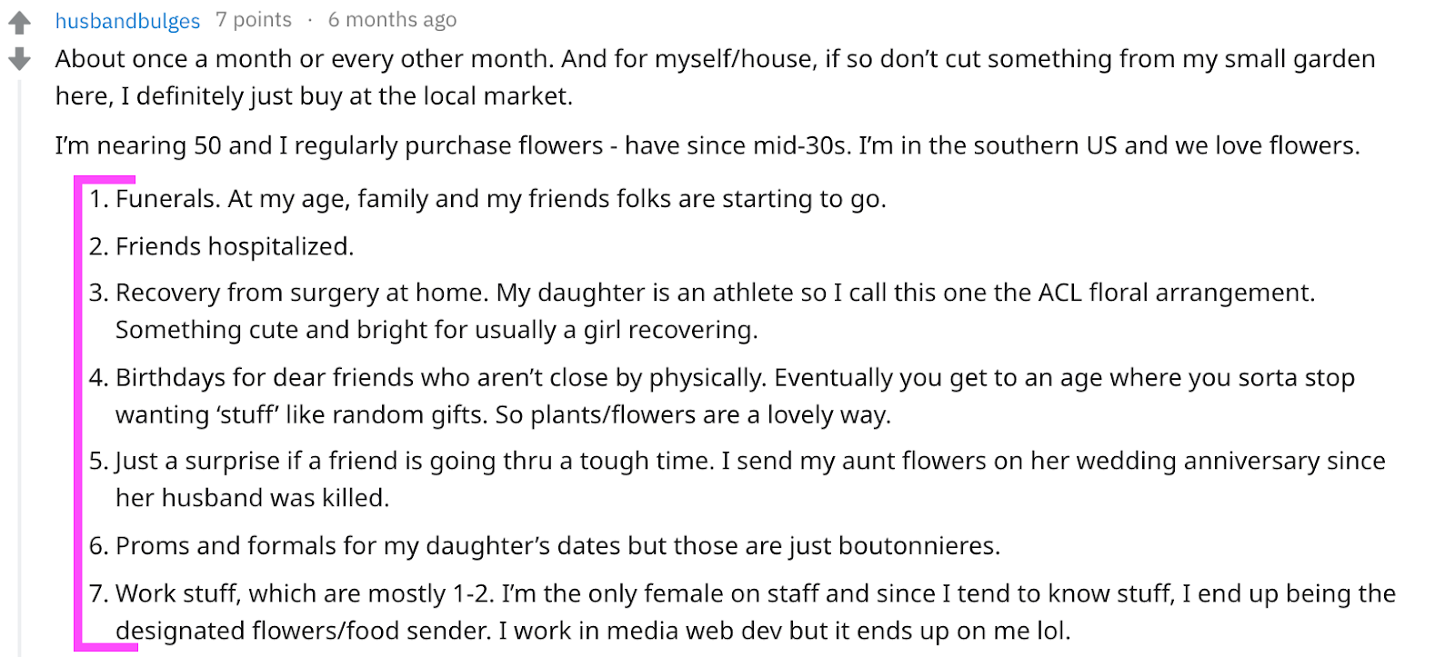Click the 'About once a month' opening paragraph
The height and width of the screenshot is (657, 1455).
pos(715,77)
